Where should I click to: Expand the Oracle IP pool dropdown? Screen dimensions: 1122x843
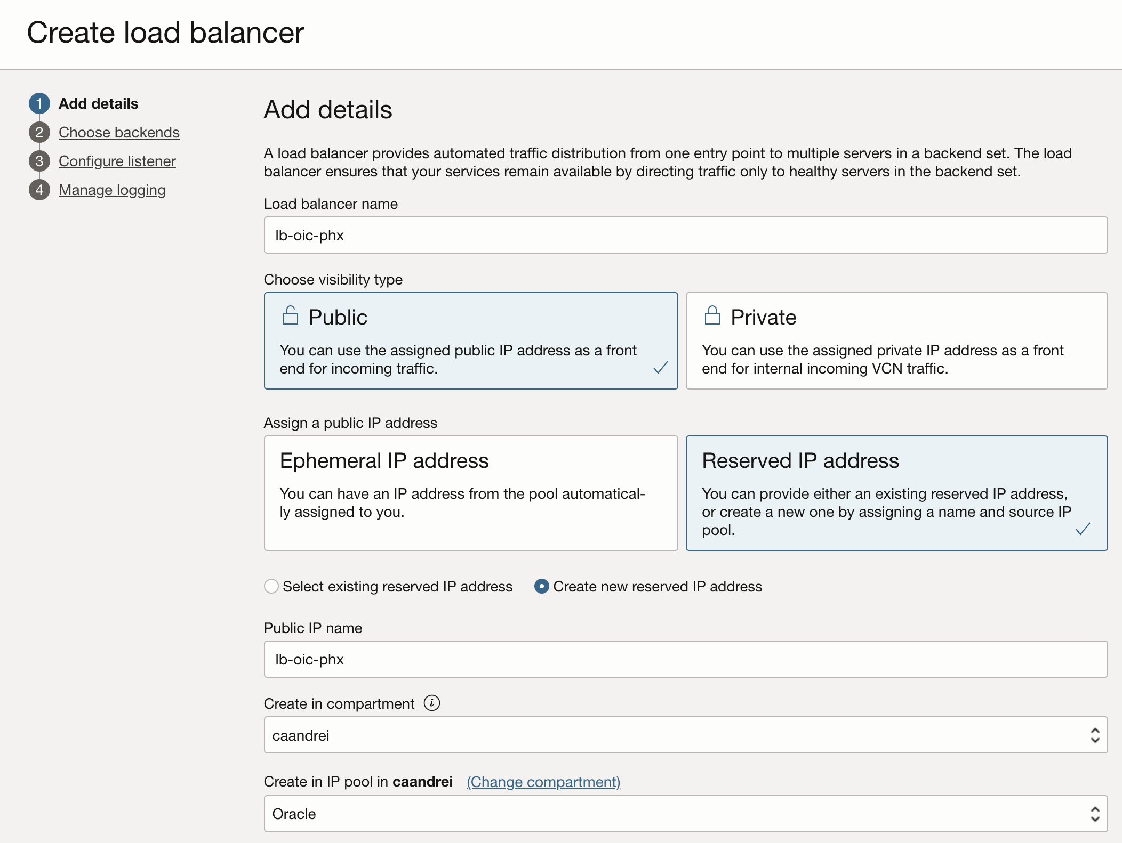685,814
